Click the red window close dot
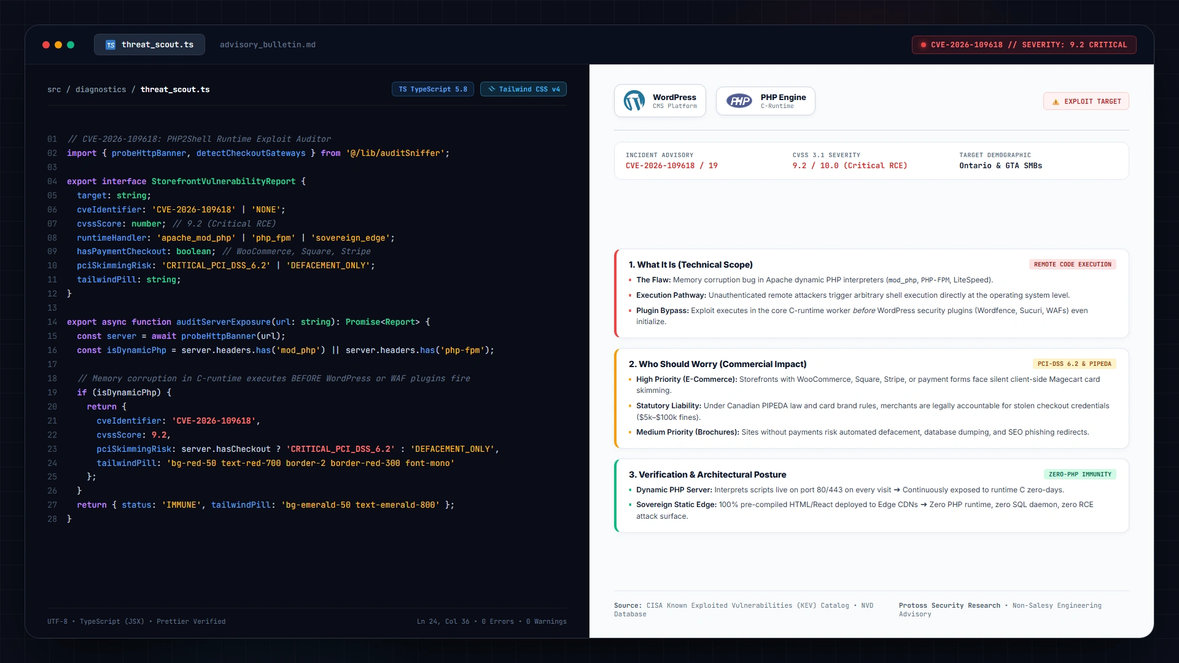1179x663 pixels. [46, 45]
